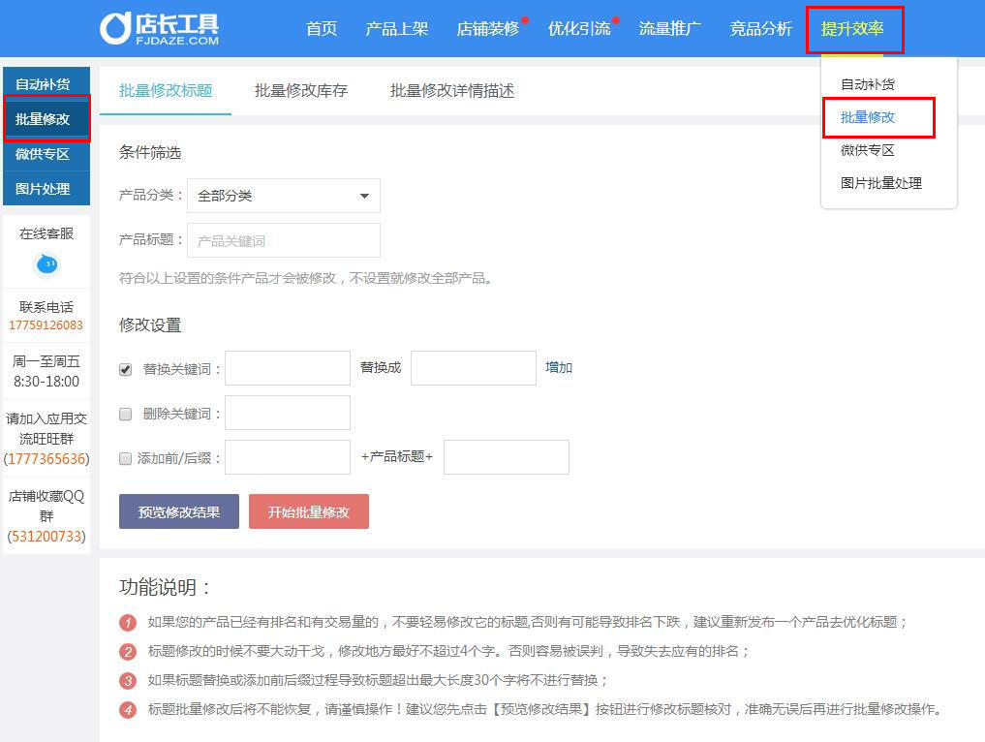Click Wangwang group number 1777365636
985x742 pixels.
(x=46, y=459)
